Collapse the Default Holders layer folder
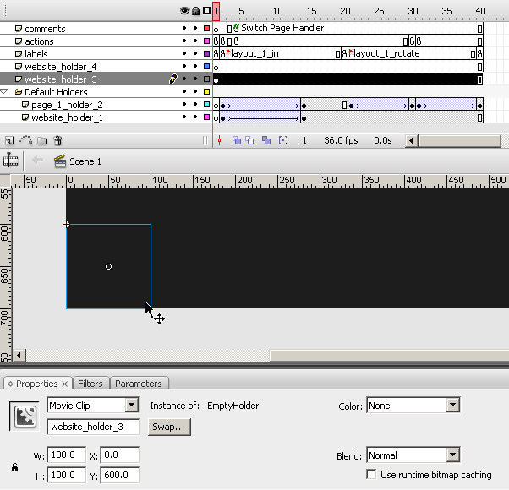Viewport: 509px width, 490px height. (5, 92)
